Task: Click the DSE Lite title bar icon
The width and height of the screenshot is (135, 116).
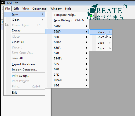Action: 3,3
